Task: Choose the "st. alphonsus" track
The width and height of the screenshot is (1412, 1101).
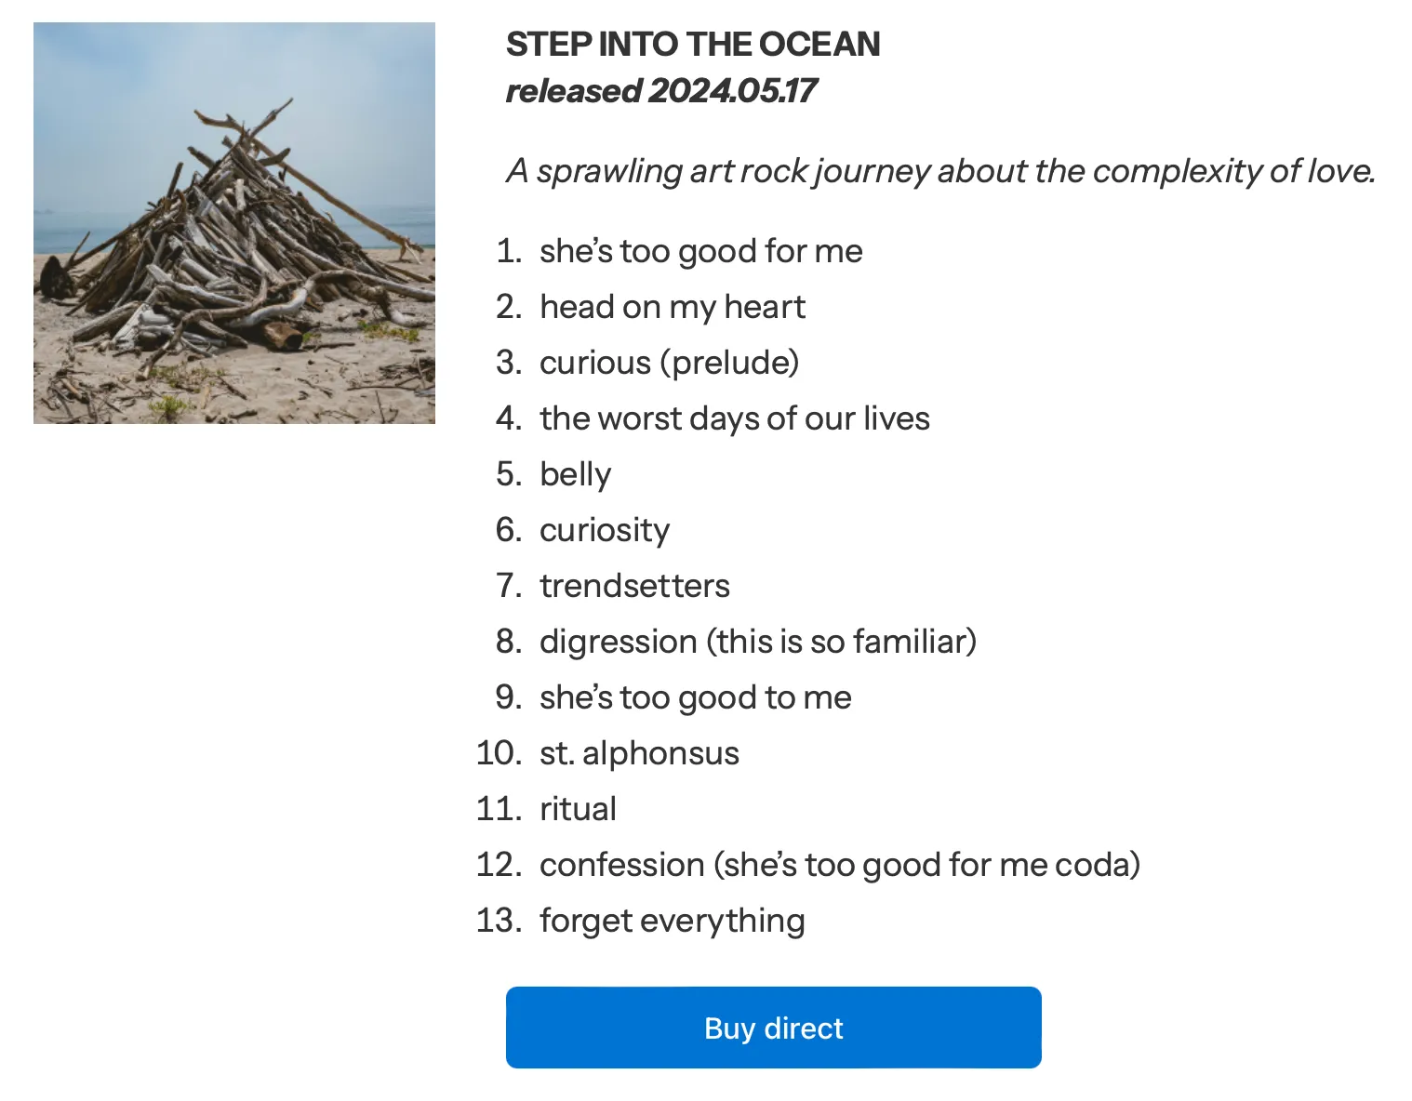Action: [639, 753]
